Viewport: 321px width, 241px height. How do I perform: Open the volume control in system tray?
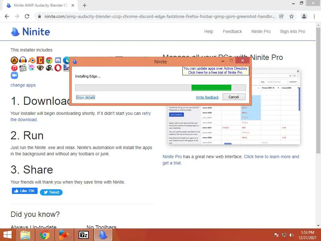(292, 235)
